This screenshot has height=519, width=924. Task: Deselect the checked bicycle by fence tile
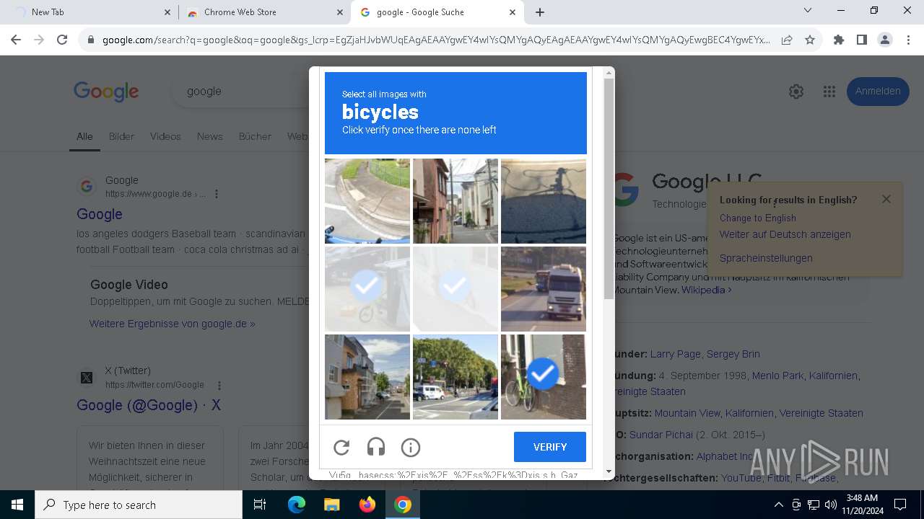click(x=367, y=289)
